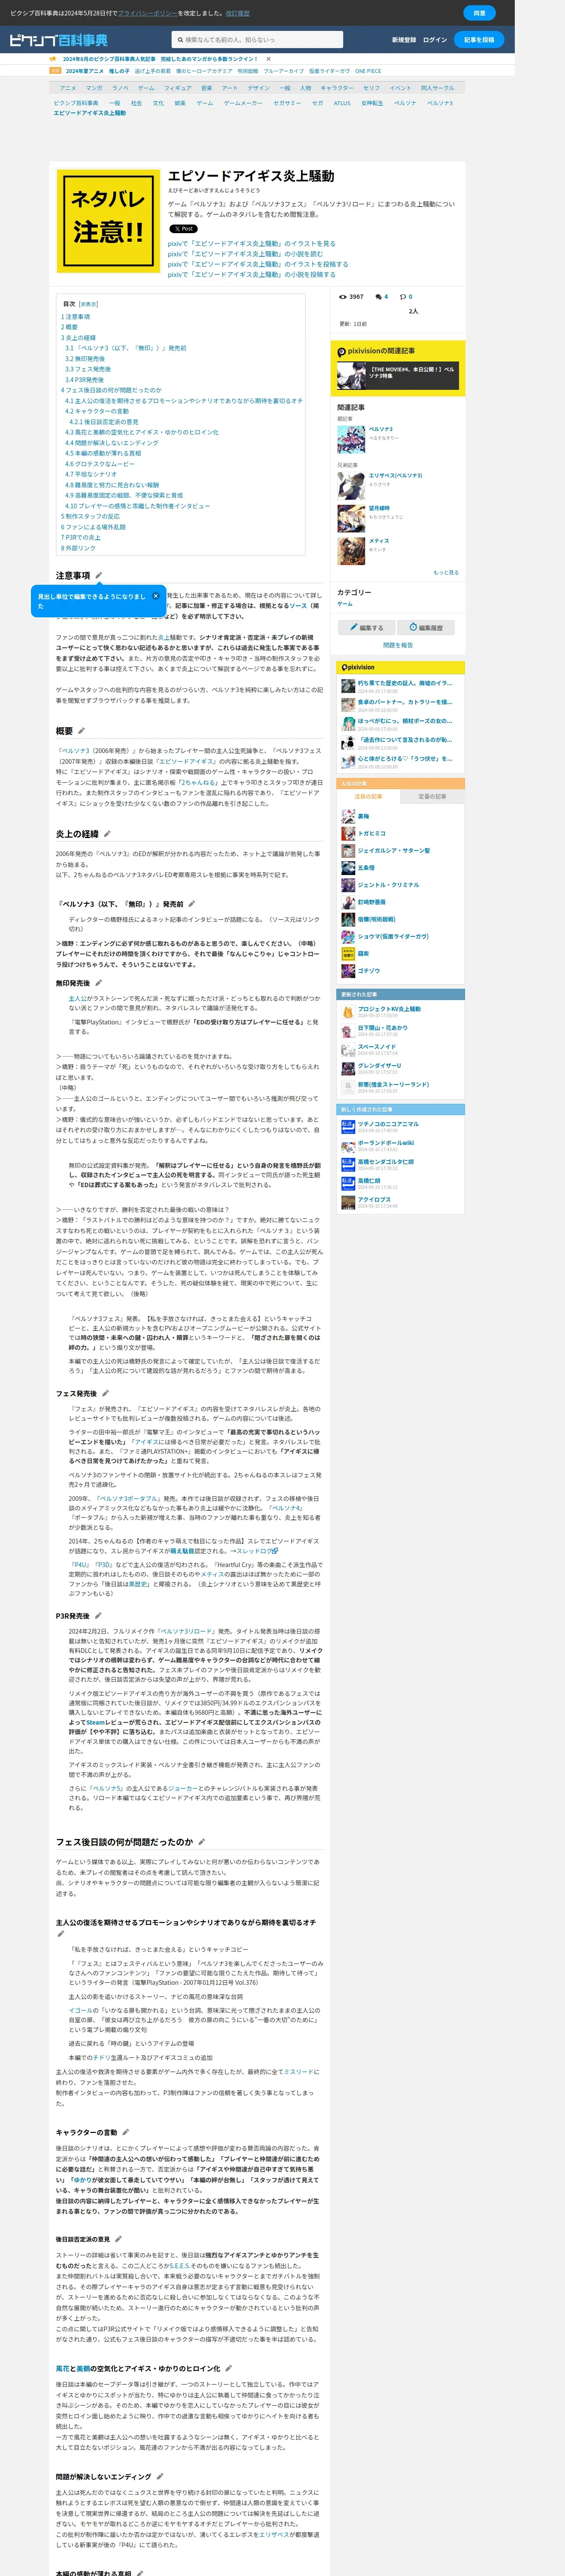This screenshot has height=2576, width=565.
Task: Click the 問題を報告 link
Action: pos(398,645)
